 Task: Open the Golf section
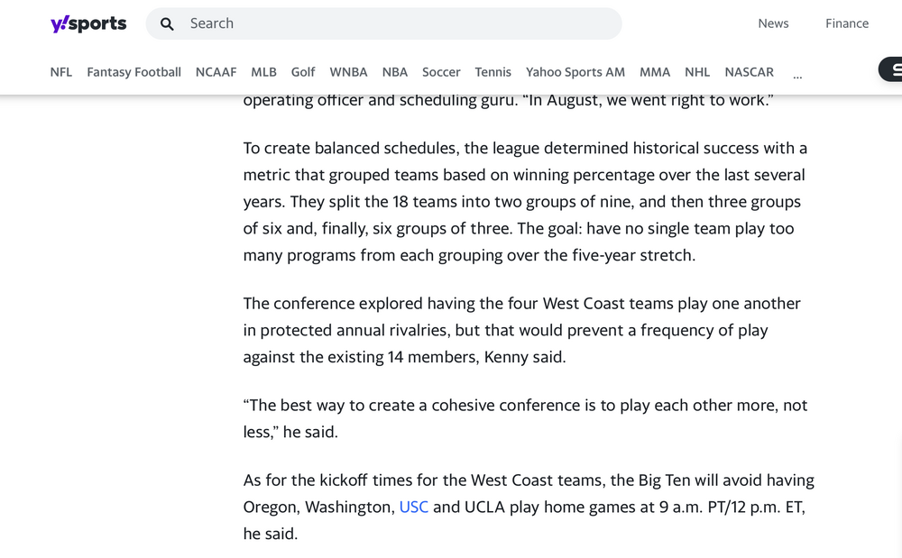(x=303, y=72)
